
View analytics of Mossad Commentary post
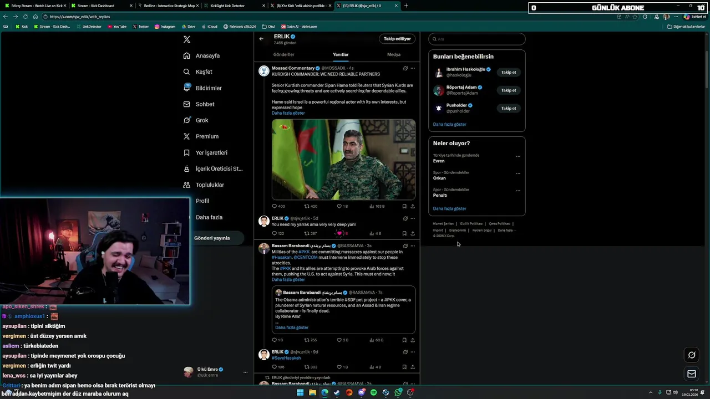377,206
